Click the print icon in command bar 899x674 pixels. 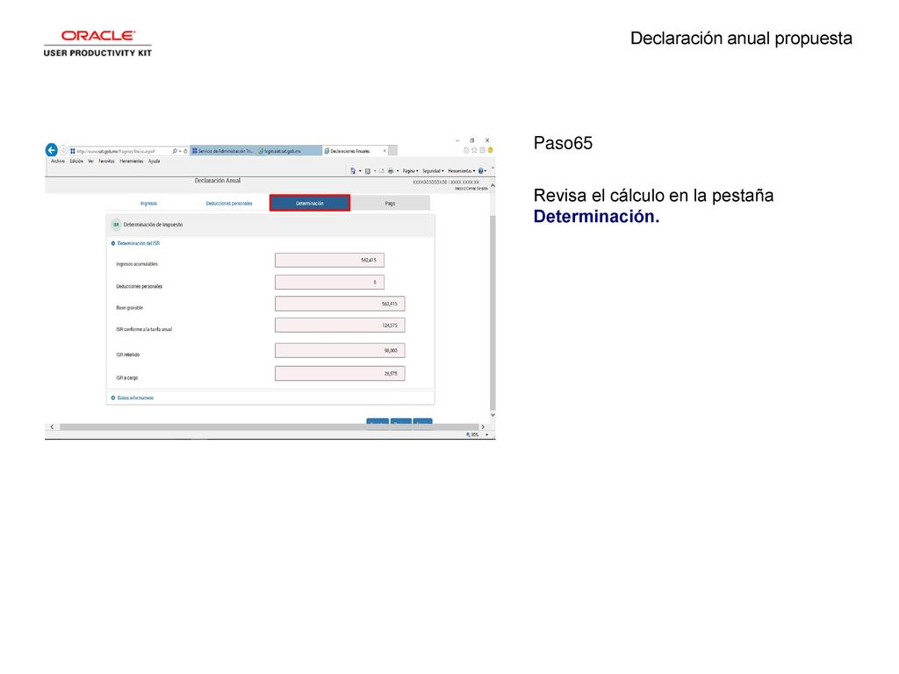pyautogui.click(x=391, y=171)
